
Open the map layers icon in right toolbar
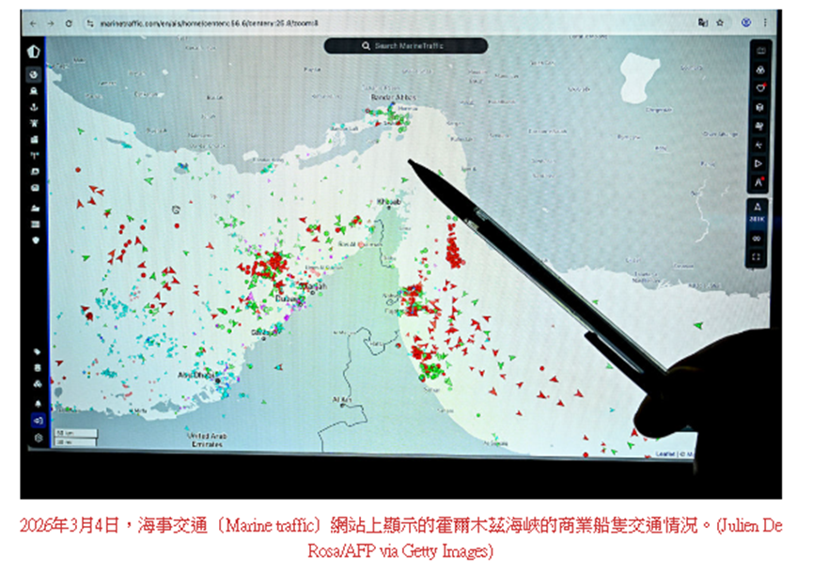759,70
